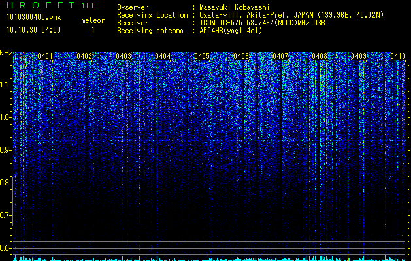Select the filename 1010300400.png
This screenshot has height=261, width=411.
tap(34, 18)
